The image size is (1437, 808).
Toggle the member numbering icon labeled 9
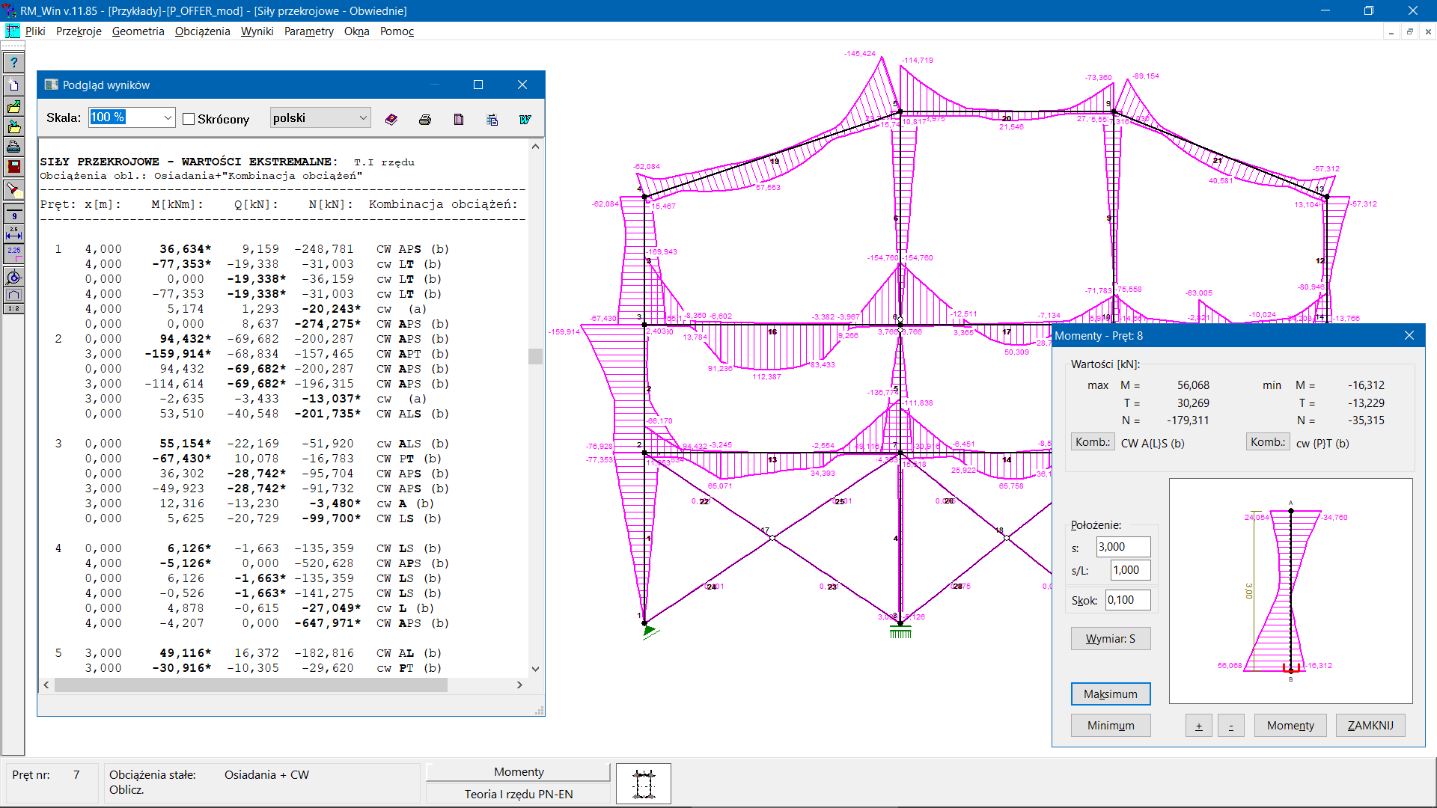(x=13, y=215)
